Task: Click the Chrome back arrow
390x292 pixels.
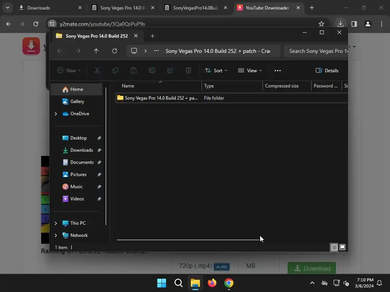Action: [8, 24]
